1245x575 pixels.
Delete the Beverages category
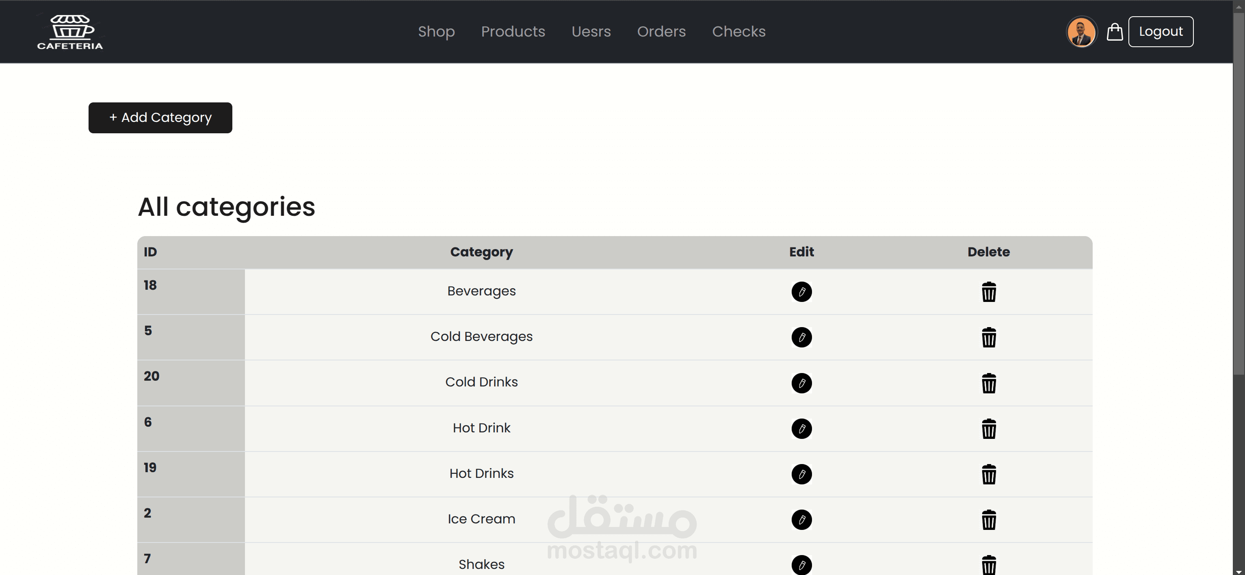pos(988,292)
